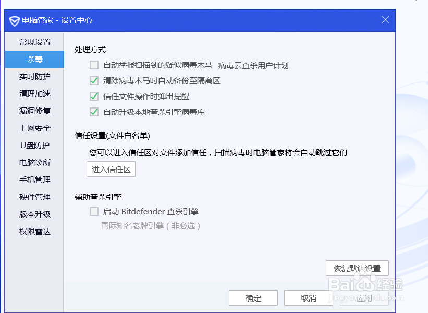Open the 常规设置 section
Viewport: 428px width, 313px height.
tap(34, 42)
